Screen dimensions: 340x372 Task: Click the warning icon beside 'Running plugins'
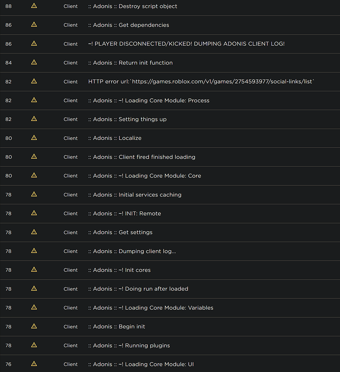point(34,345)
